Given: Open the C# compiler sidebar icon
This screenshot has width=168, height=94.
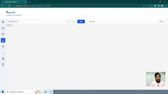Looking at the screenshot, I should tap(3, 46).
